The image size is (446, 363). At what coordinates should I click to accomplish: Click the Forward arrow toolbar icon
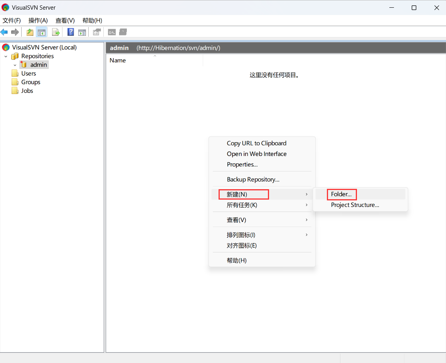tap(15, 32)
